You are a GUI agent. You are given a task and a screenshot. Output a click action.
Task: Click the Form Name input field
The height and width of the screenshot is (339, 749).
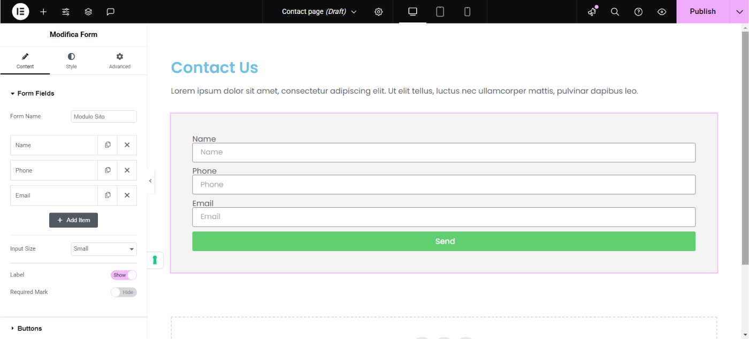(104, 117)
